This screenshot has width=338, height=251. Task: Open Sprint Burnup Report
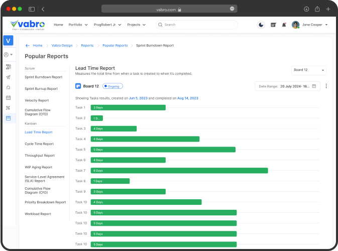(41, 89)
